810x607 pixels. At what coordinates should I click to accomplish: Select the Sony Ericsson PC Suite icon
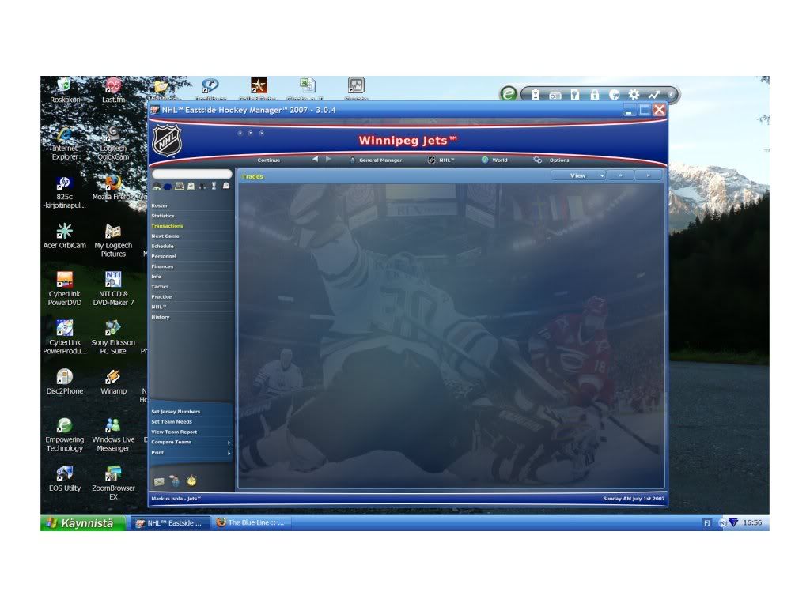113,337
